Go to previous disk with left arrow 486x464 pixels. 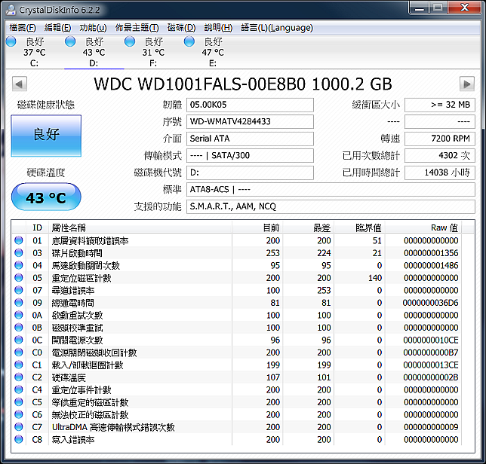coord(20,84)
